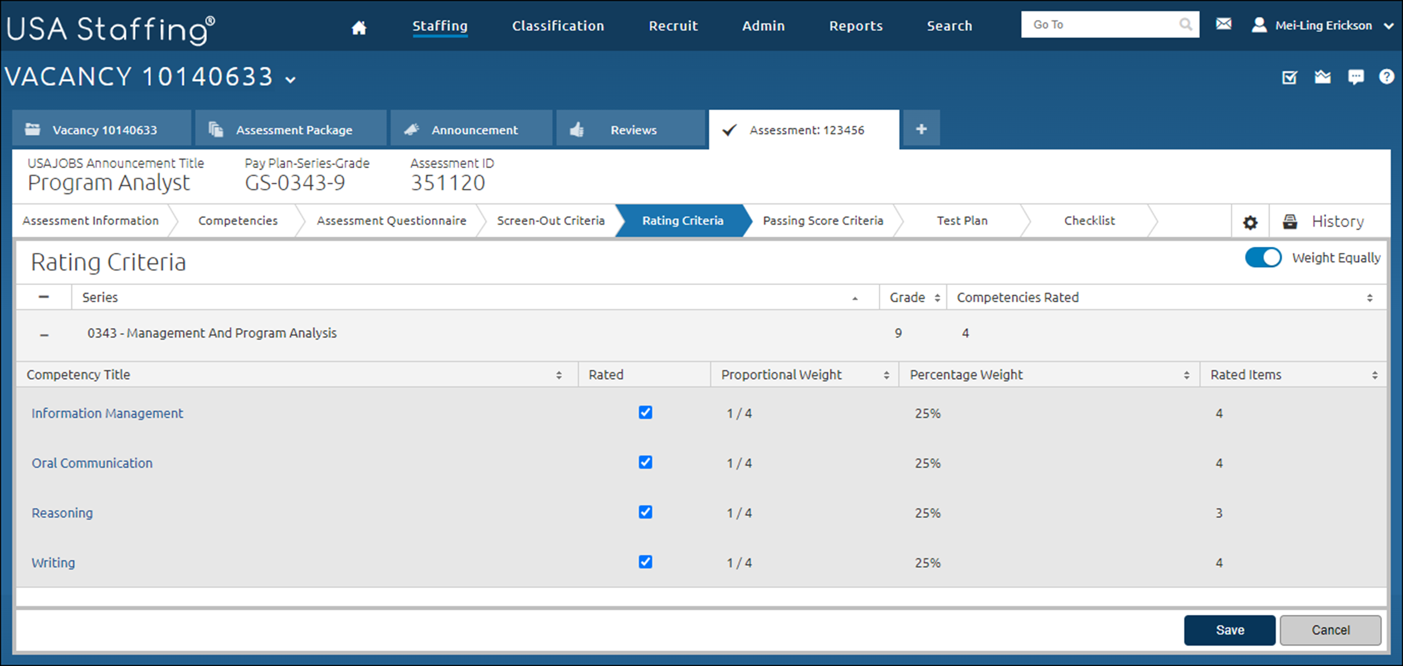This screenshot has width=1403, height=666.
Task: Go to Assessment Questionnaire step
Action: [392, 221]
